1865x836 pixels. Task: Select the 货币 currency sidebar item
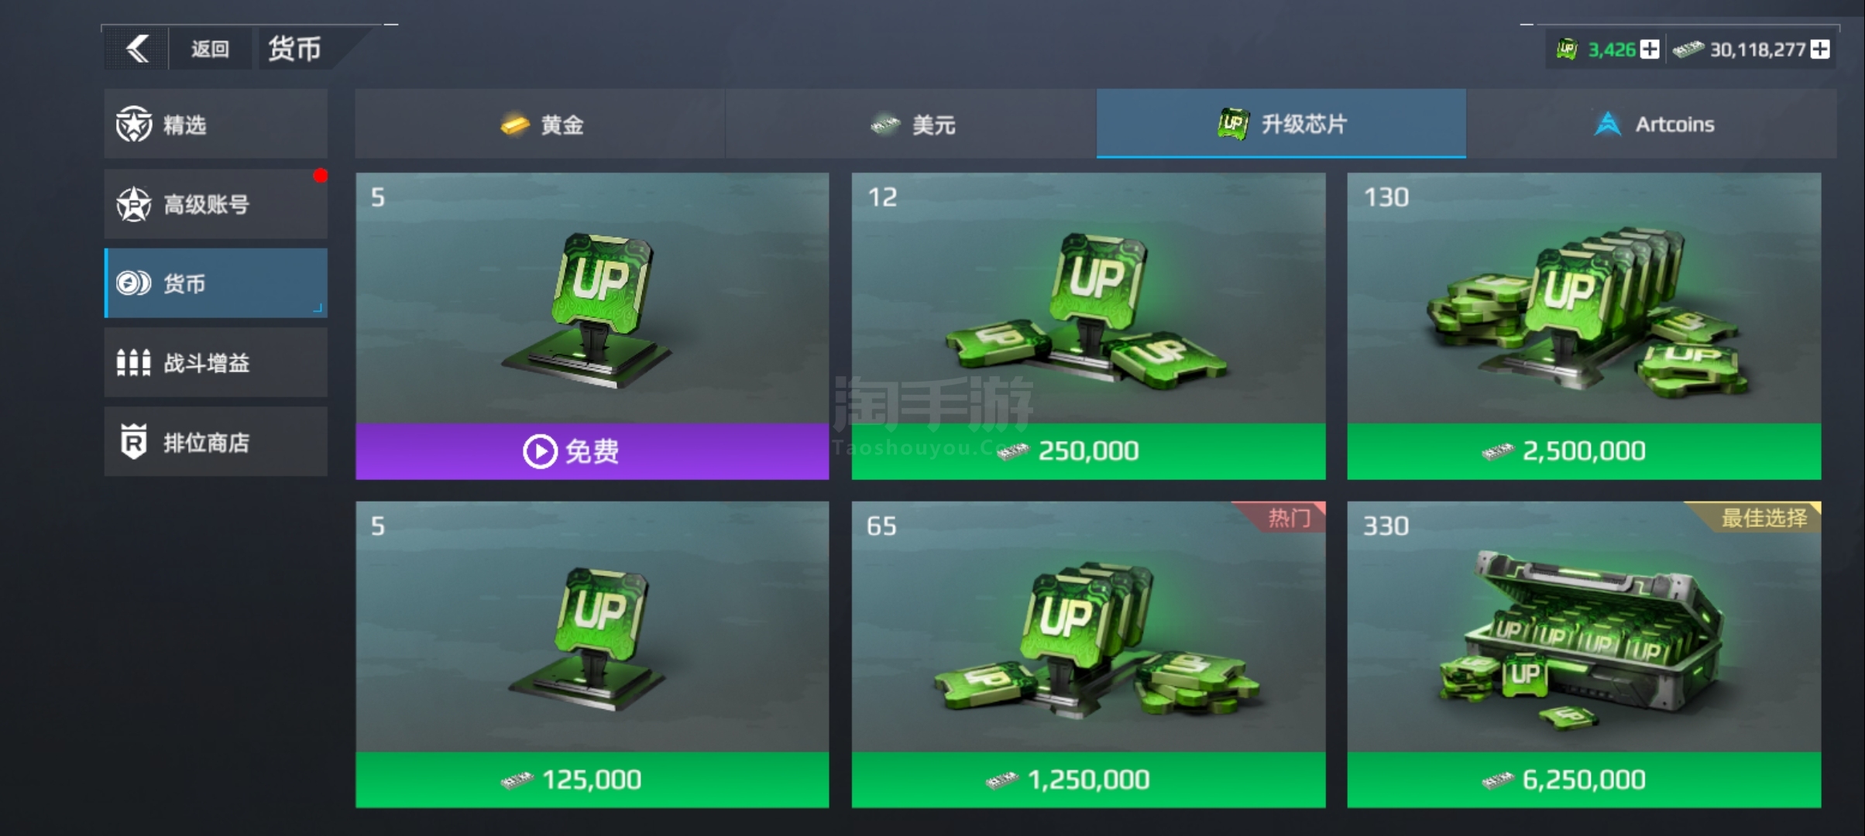click(216, 283)
